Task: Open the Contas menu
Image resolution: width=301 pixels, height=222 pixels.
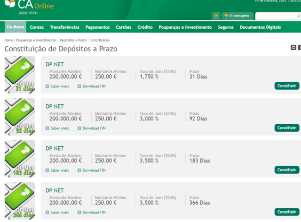Action: (x=37, y=27)
